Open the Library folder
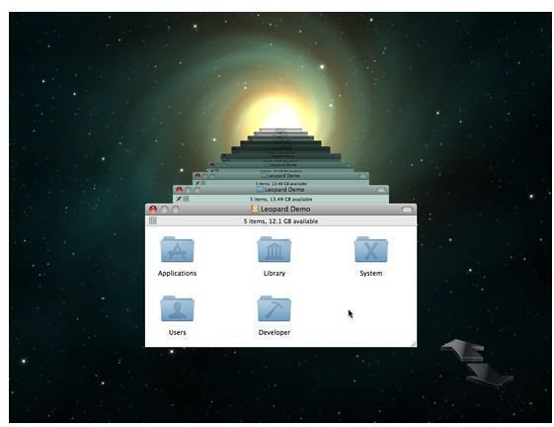 point(275,249)
